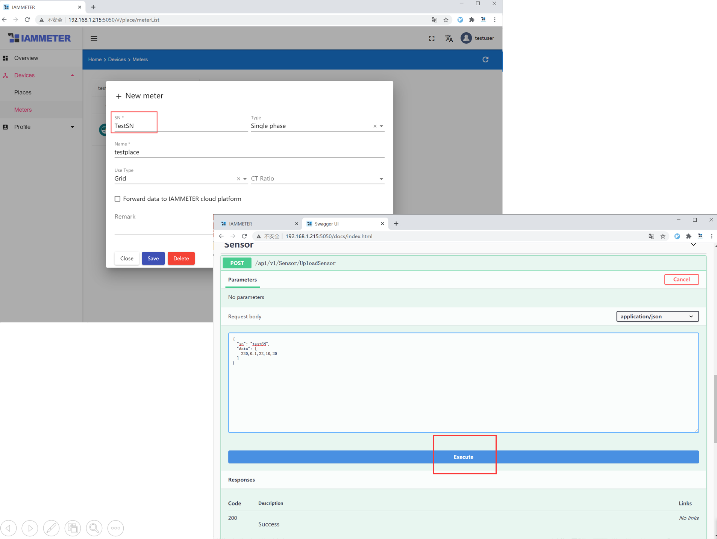Open the magnifier tool in bottom toolbar
The image size is (717, 539).
pos(94,528)
